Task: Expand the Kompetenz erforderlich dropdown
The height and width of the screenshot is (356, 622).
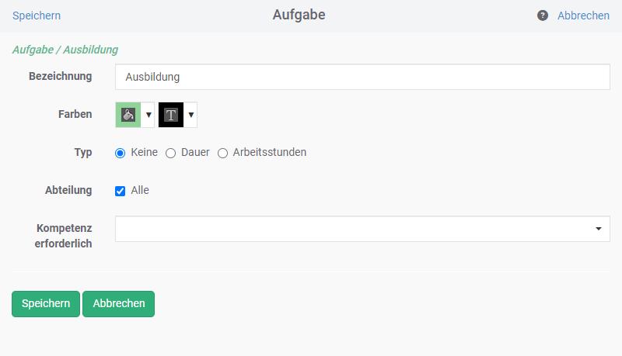Action: (x=598, y=229)
